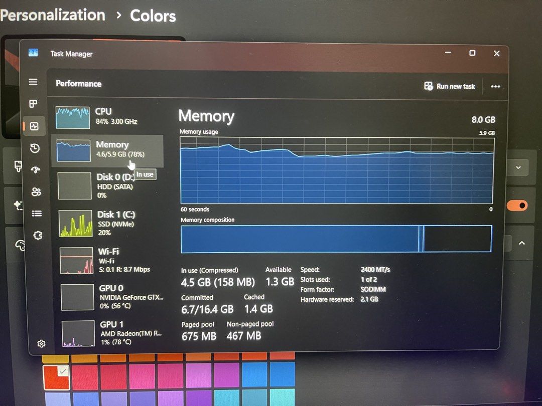Select the Wi-Fi performance item
Image resolution: width=542 pixels, height=406 pixels.
(110, 260)
